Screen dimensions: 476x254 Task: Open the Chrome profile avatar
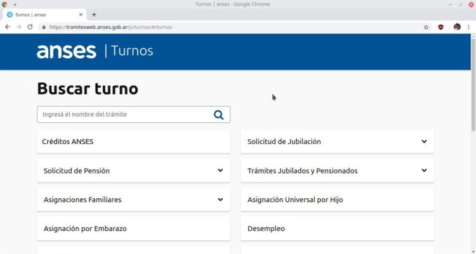[x=457, y=27]
